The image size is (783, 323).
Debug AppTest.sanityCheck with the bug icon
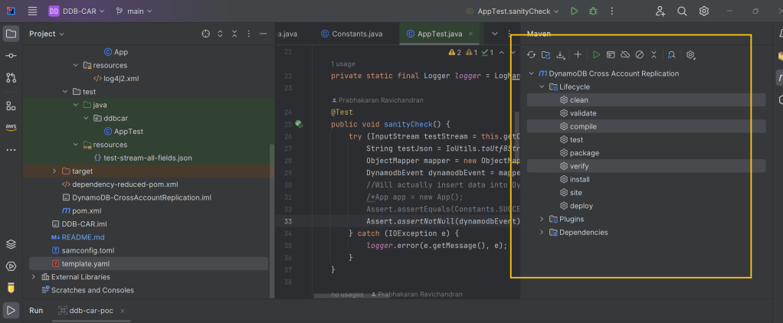tap(593, 11)
